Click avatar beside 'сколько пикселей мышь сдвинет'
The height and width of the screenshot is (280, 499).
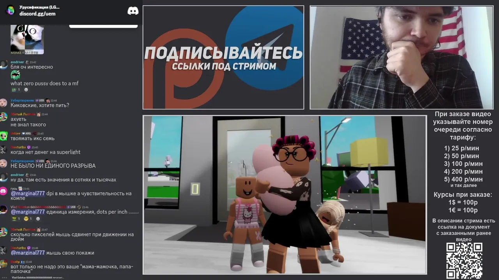point(4,232)
